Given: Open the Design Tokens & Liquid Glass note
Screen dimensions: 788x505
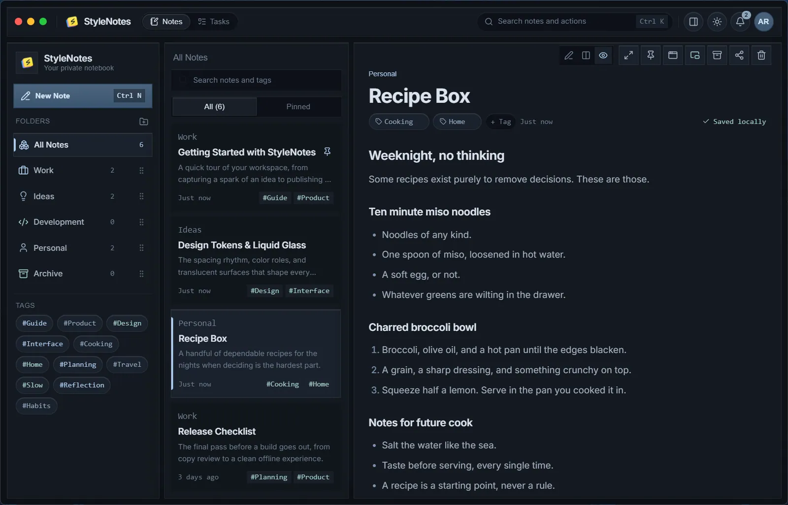Looking at the screenshot, I should (x=256, y=260).
